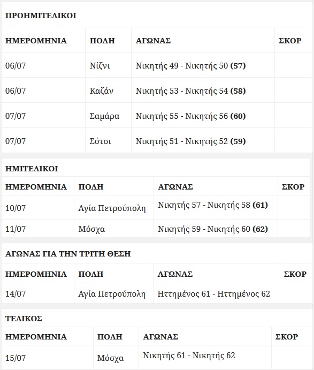Click ΑΓΩΝΑΣ ΓΙΑ ΤΗΝ ΤΡΙΤΗ ΘΕΣΗ heading
The width and height of the screenshot is (314, 370).
[68, 254]
